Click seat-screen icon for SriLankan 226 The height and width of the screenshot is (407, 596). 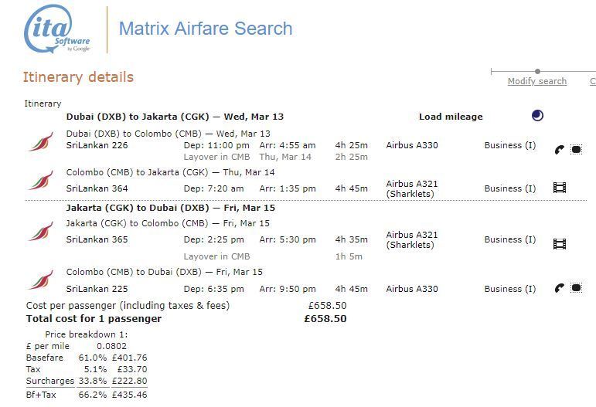(576, 149)
